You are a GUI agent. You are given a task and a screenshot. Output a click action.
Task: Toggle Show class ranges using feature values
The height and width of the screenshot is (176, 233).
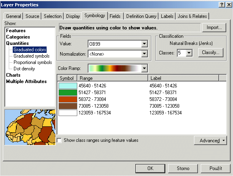pos(59,140)
